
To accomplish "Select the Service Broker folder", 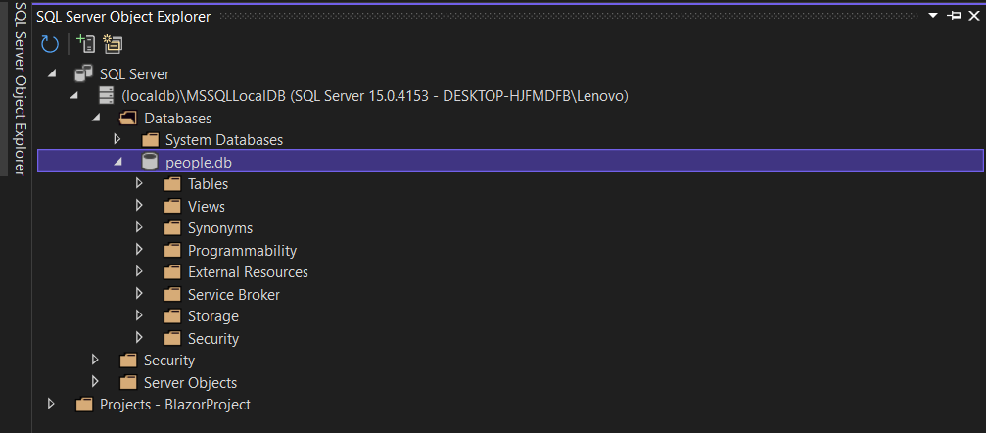I will [234, 295].
